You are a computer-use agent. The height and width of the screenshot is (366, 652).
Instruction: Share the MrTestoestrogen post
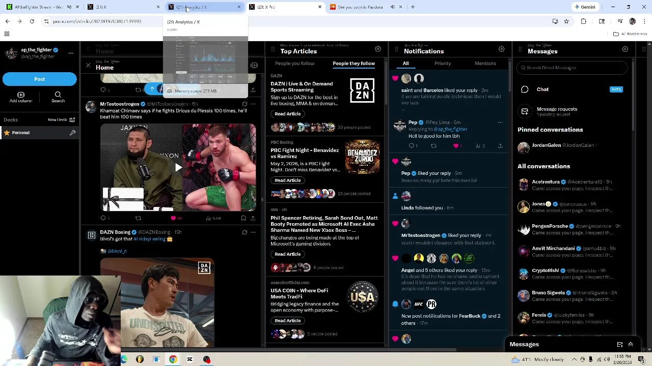(x=253, y=218)
